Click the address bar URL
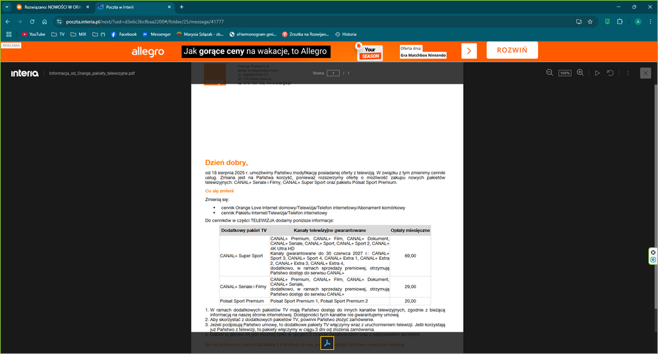This screenshot has height=354, width=658. (145, 21)
